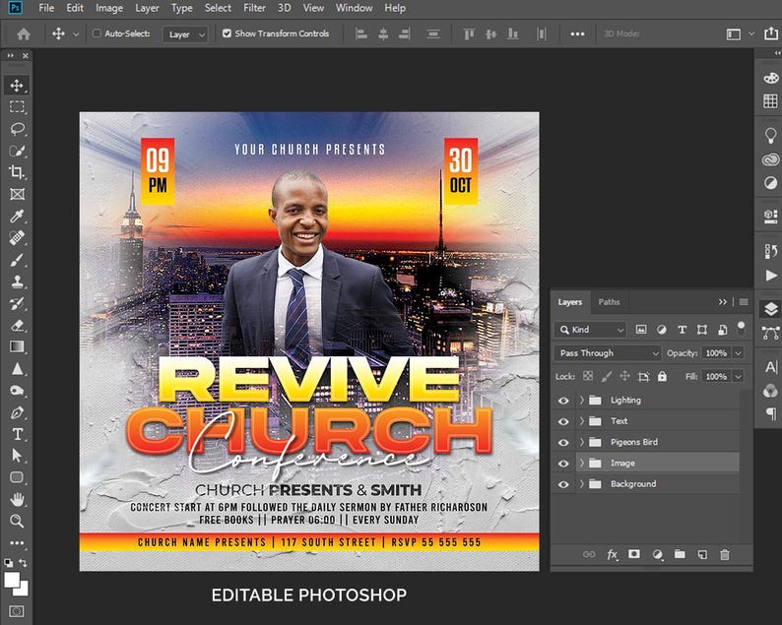Screen dimensions: 782x625
Task: Create new fill or adjustment layer
Action: click(x=658, y=555)
